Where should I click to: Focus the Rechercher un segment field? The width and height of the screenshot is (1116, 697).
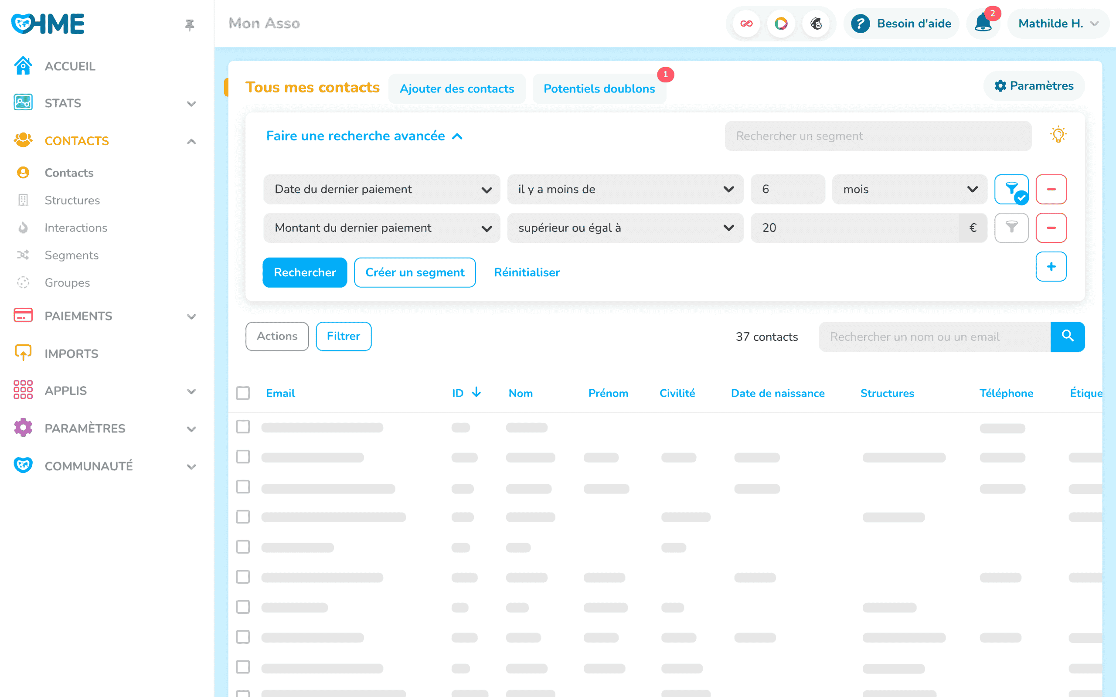878,136
